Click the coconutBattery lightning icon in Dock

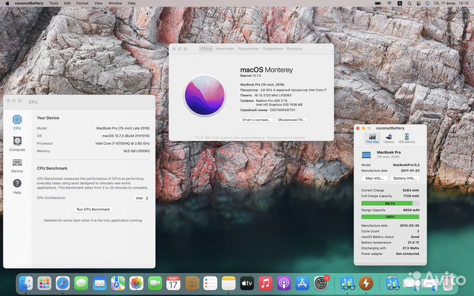pyautogui.click(x=366, y=284)
